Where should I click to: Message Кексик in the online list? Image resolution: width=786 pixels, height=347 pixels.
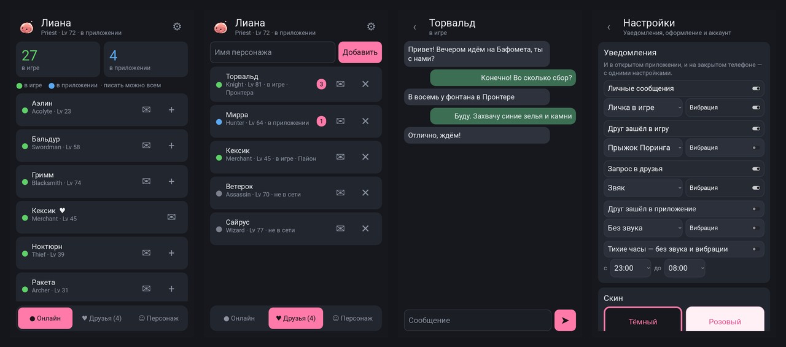click(171, 217)
